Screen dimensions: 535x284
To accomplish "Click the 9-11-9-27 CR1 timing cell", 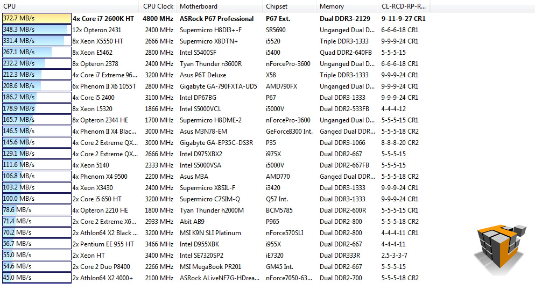I will (403, 19).
